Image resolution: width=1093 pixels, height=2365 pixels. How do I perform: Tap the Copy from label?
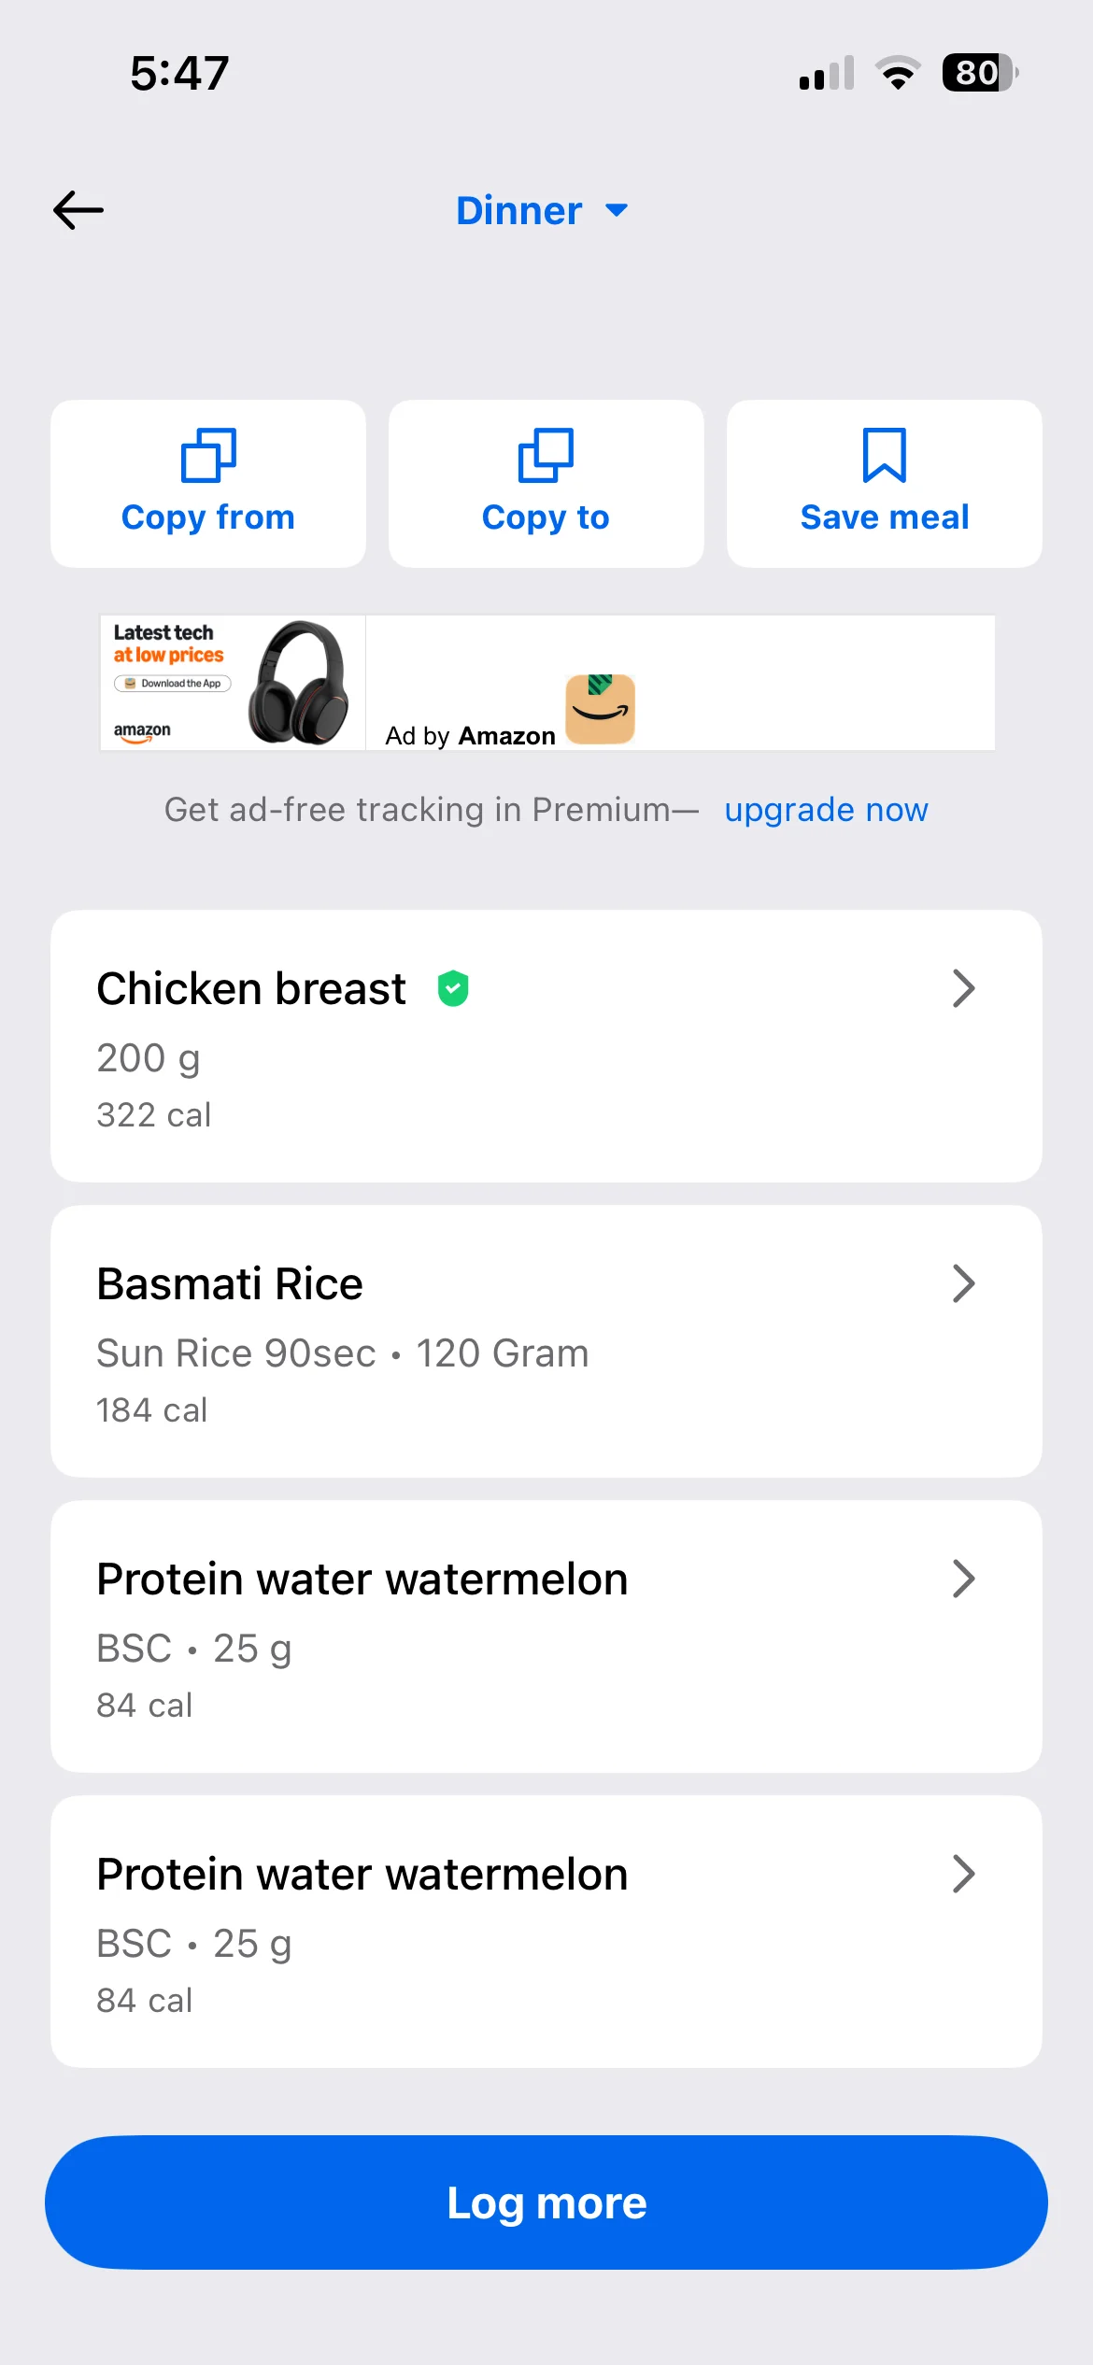208,517
